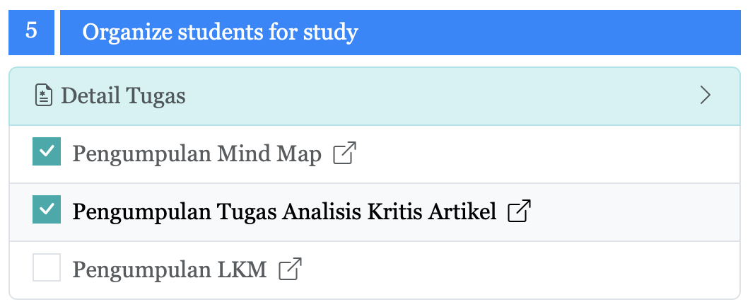The image size is (755, 307).
Task: Click the Detail Tugas document icon
Action: (x=44, y=95)
